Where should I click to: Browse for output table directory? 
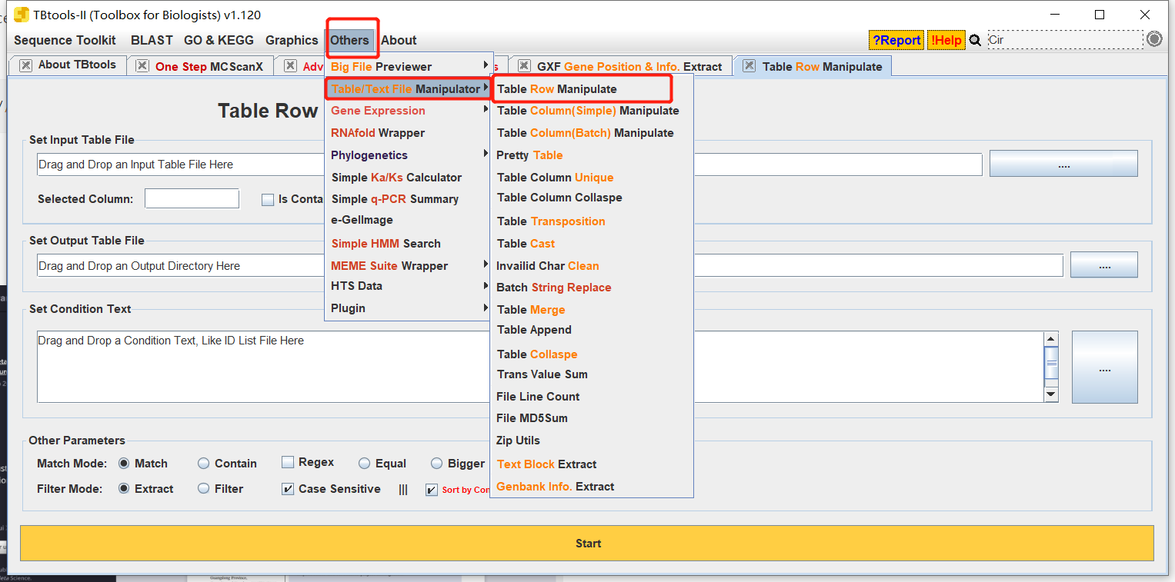click(1104, 265)
